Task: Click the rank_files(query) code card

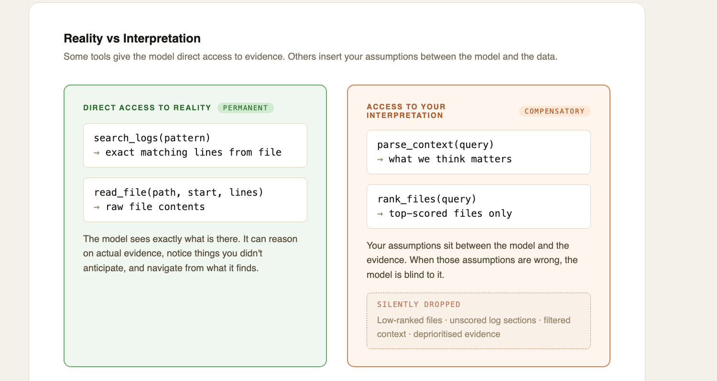Action: [x=478, y=206]
